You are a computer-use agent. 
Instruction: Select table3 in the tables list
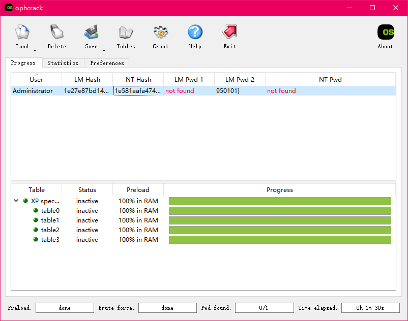coord(50,240)
